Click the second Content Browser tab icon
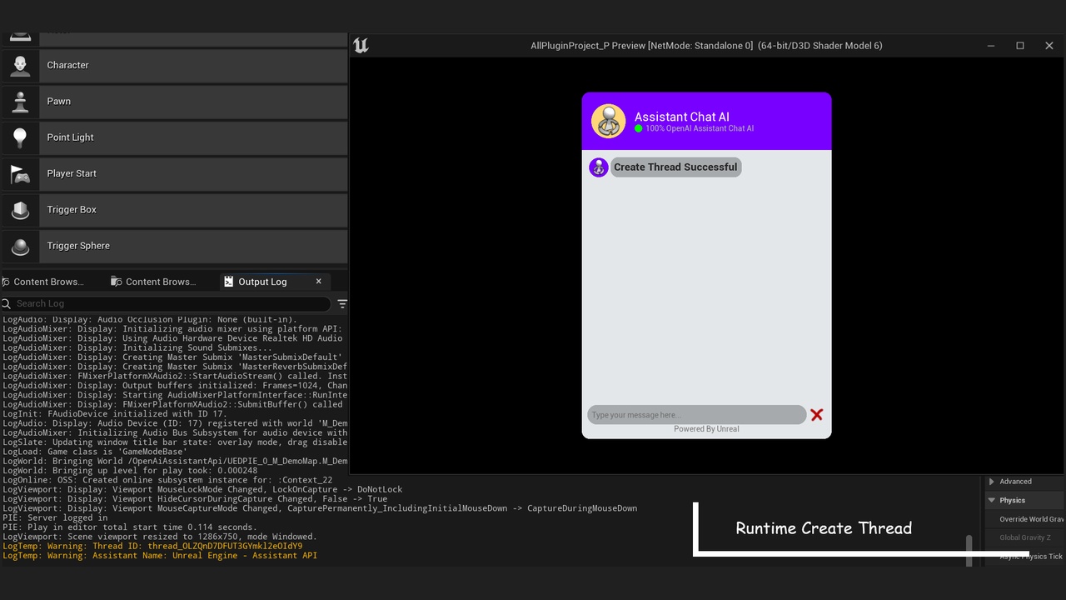The height and width of the screenshot is (600, 1066). tap(117, 282)
